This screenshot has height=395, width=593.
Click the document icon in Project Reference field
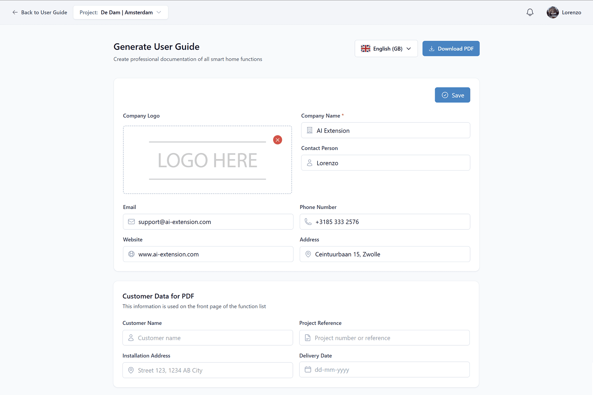point(307,337)
